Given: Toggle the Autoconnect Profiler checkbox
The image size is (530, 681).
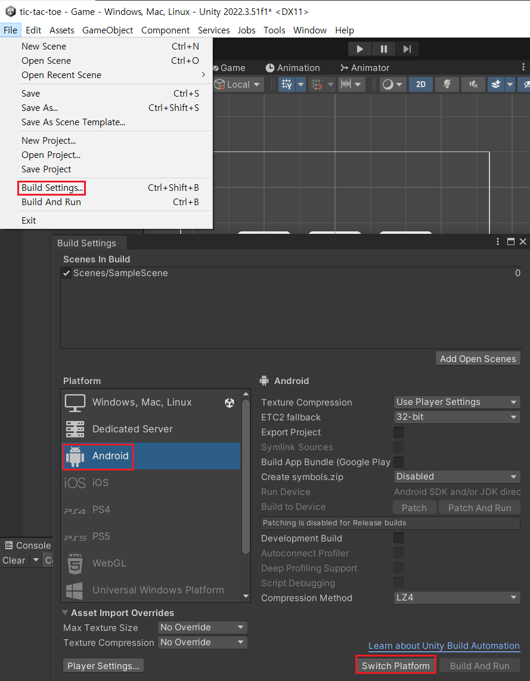Looking at the screenshot, I should (x=398, y=553).
